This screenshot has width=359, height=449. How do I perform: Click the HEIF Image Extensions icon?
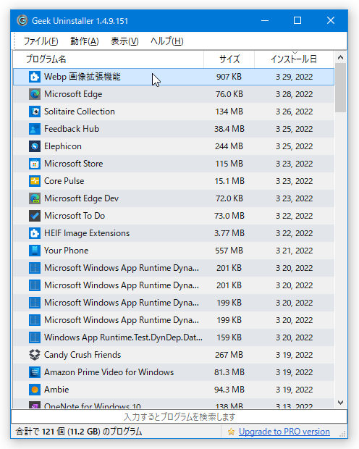point(35,233)
